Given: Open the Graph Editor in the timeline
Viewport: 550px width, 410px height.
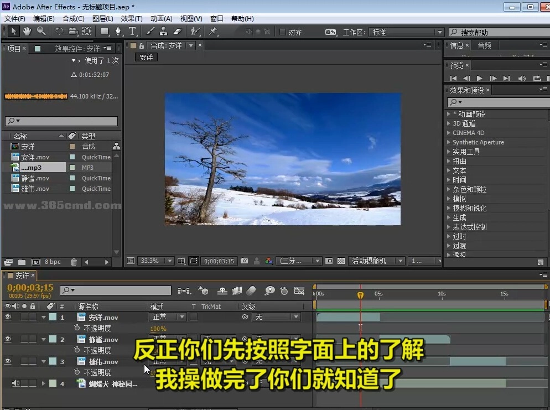Looking at the screenshot, I should [299, 292].
